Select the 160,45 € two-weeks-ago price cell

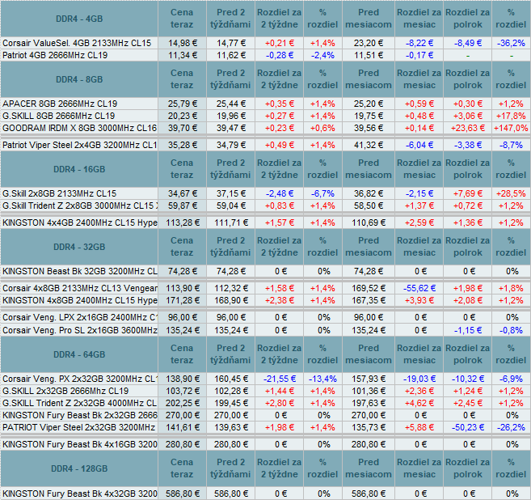[230, 379]
